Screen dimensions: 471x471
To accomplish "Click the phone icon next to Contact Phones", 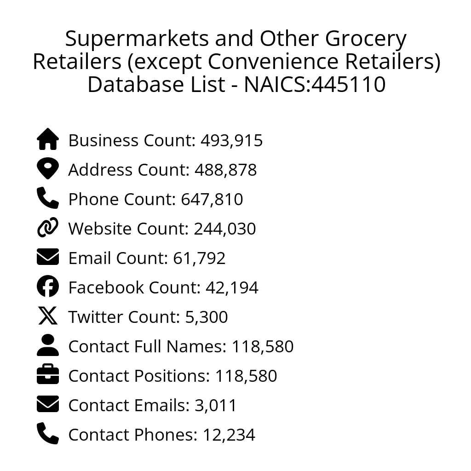I will (x=48, y=434).
